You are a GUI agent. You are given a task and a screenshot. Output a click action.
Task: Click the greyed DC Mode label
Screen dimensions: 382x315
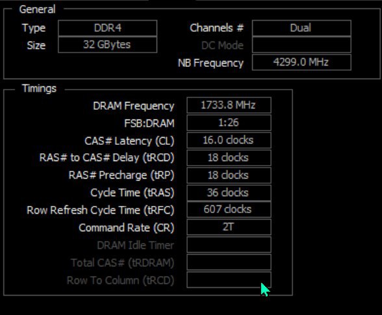point(222,45)
